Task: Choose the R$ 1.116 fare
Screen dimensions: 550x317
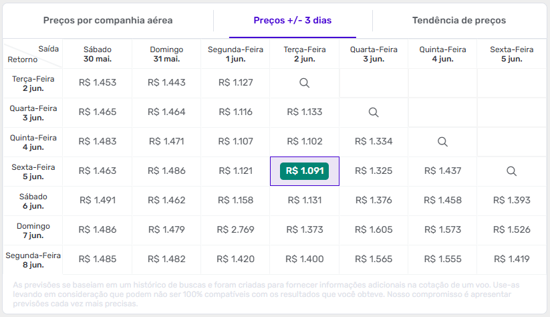Action: [x=236, y=112]
